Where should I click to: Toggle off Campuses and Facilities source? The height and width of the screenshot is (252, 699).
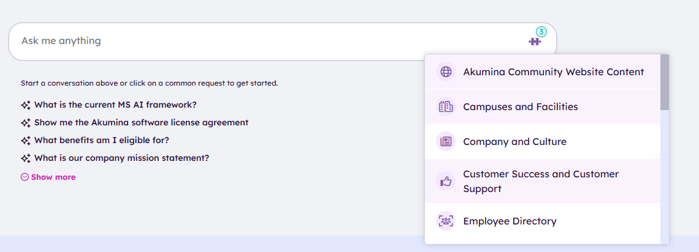(520, 107)
